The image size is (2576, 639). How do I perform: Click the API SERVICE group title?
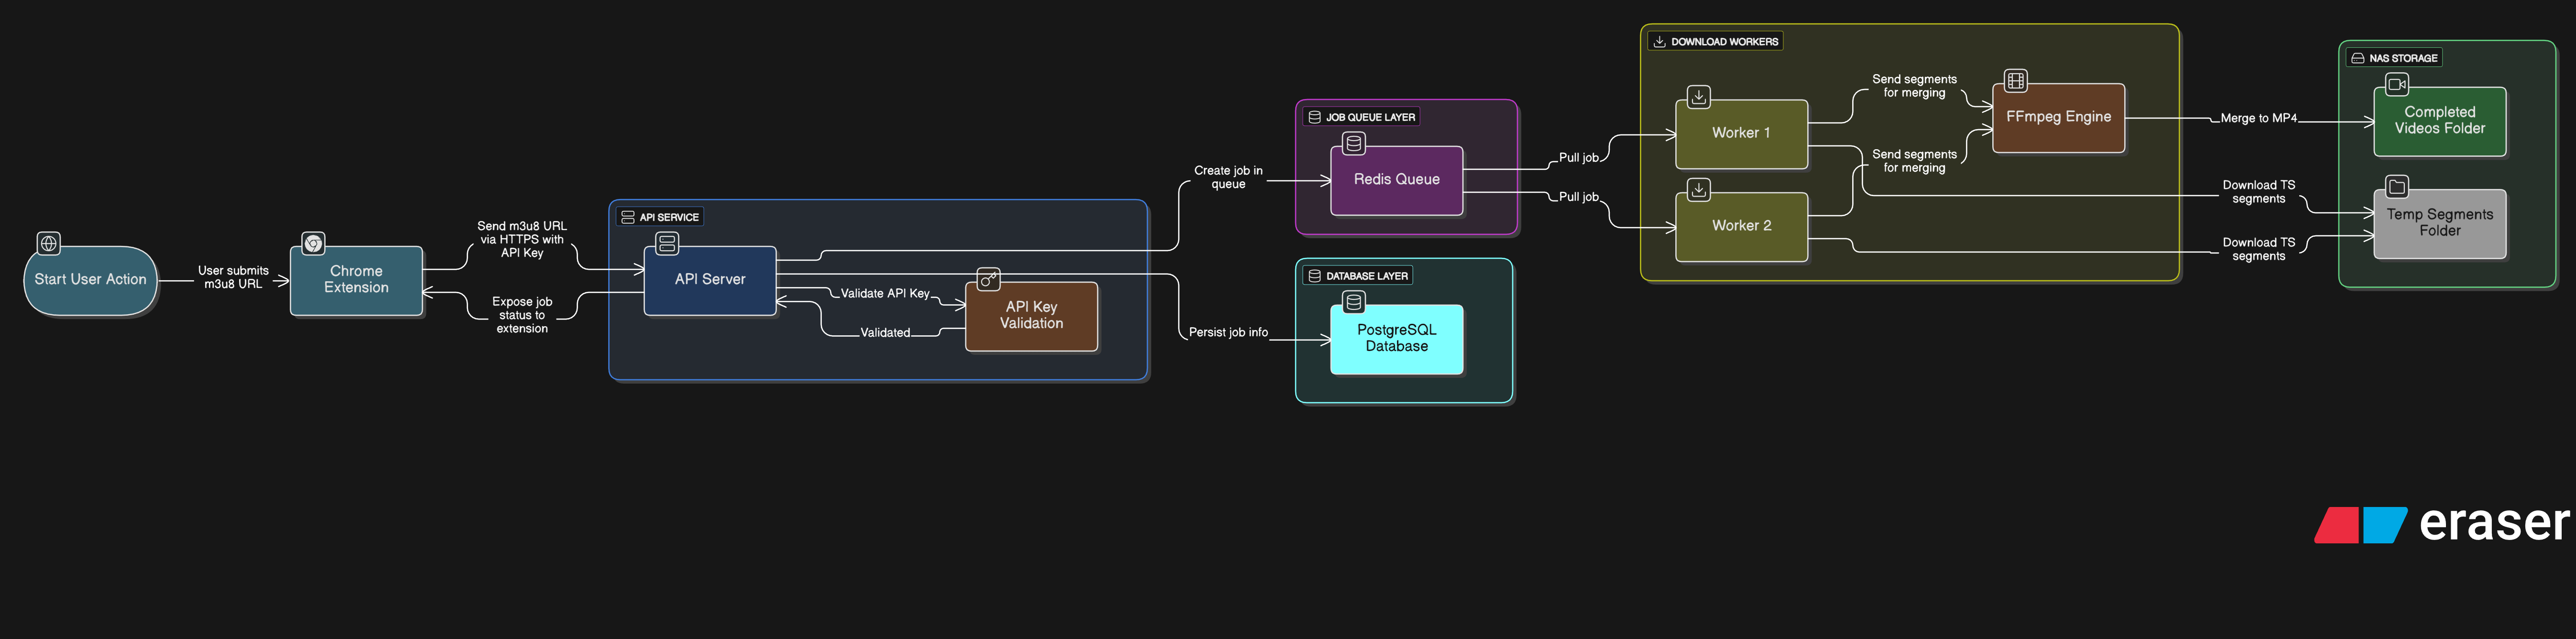click(x=669, y=217)
